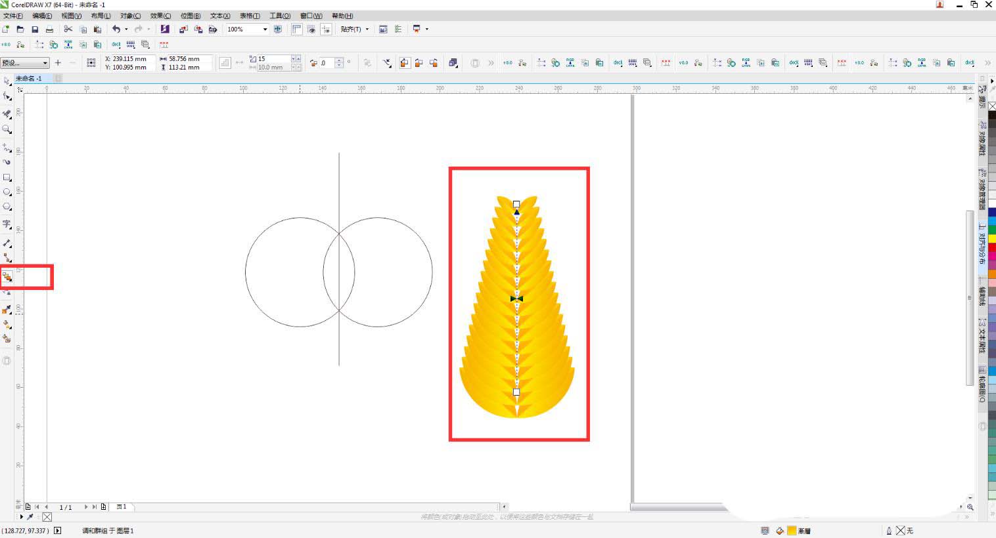This screenshot has height=538, width=996.
Task: Select the Blend tool in the toolbox
Action: (7, 277)
